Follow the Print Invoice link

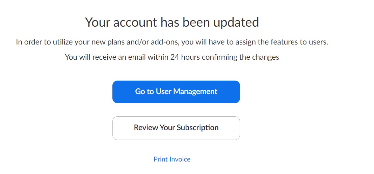click(172, 159)
